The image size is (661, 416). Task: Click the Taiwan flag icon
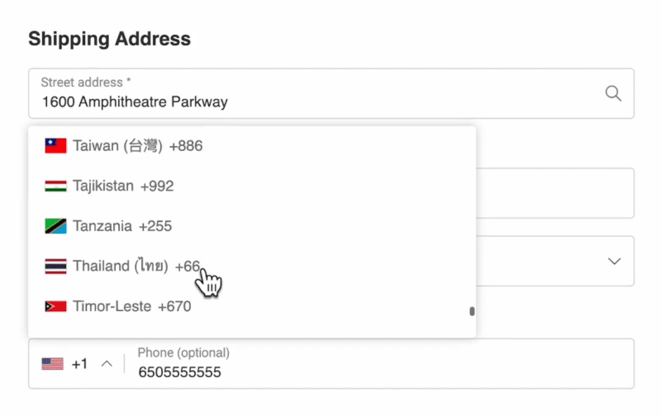pos(55,146)
